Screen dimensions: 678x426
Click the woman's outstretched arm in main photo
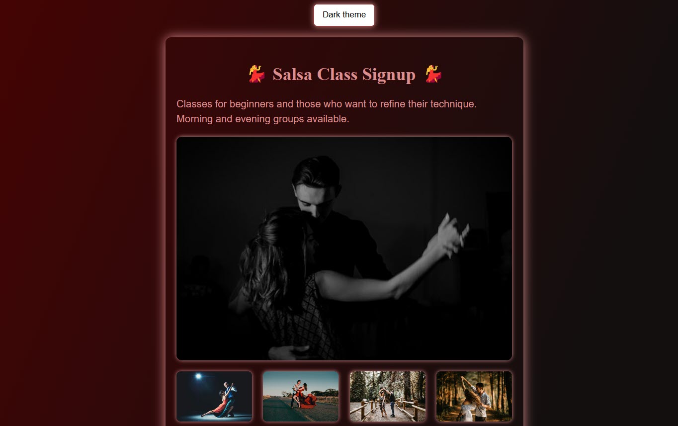point(378,276)
